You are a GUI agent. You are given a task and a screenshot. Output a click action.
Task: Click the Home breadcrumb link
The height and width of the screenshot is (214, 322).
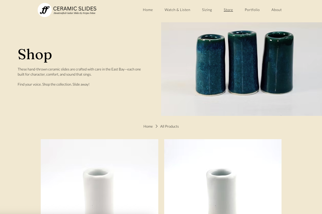coord(148,126)
